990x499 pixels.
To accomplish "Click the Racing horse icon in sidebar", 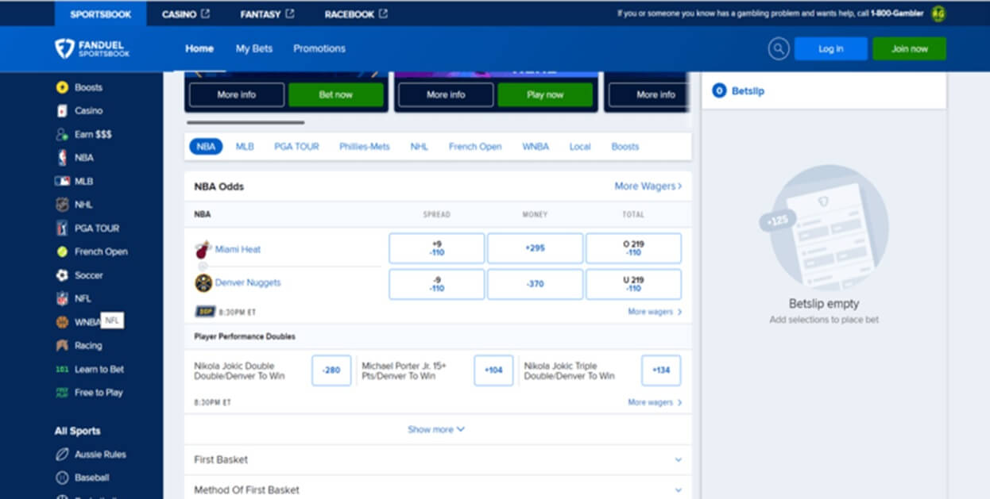I will (62, 346).
